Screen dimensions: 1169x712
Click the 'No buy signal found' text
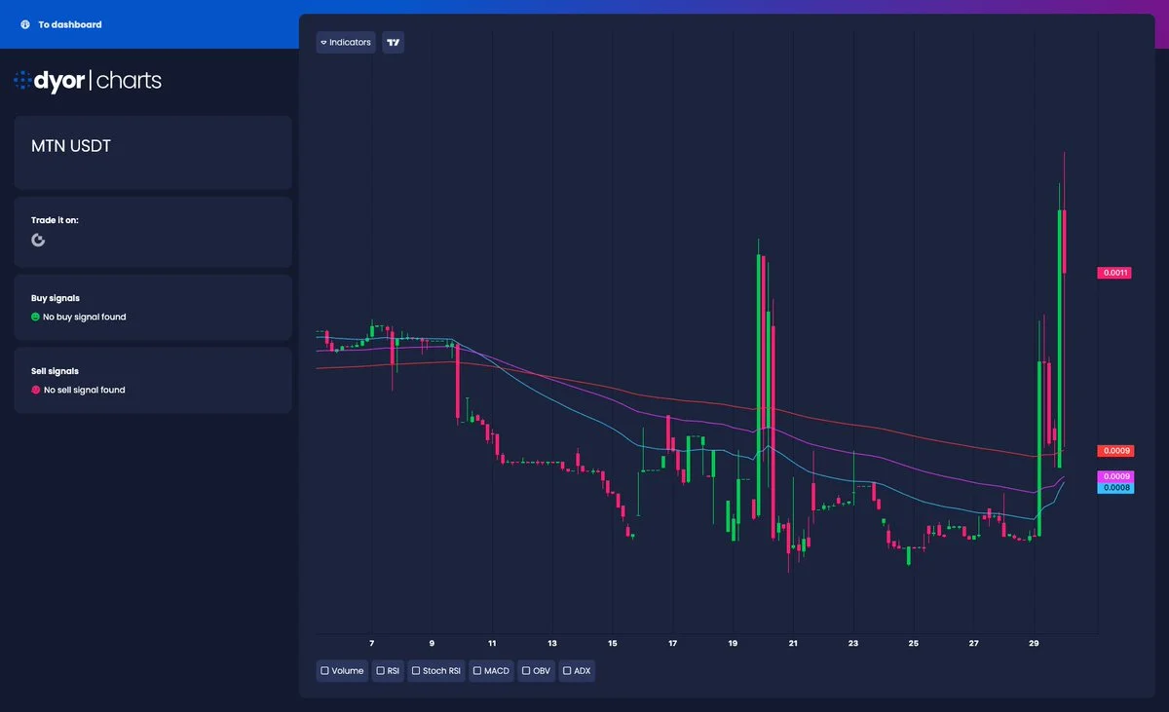pos(85,317)
